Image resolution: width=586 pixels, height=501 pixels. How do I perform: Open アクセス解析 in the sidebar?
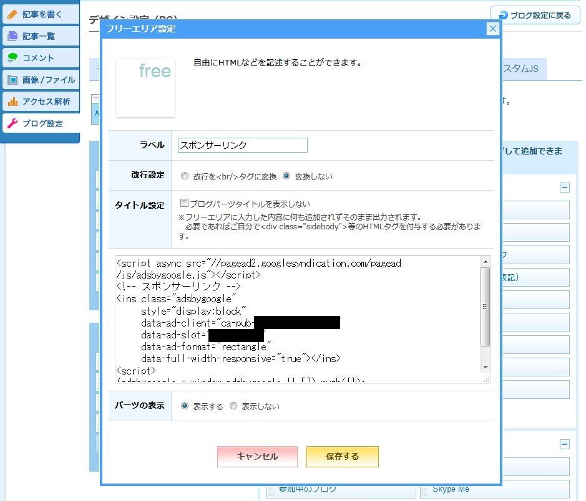tap(41, 102)
